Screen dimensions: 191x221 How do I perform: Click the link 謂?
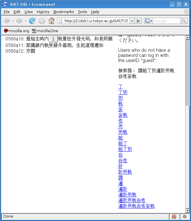(x=120, y=177)
